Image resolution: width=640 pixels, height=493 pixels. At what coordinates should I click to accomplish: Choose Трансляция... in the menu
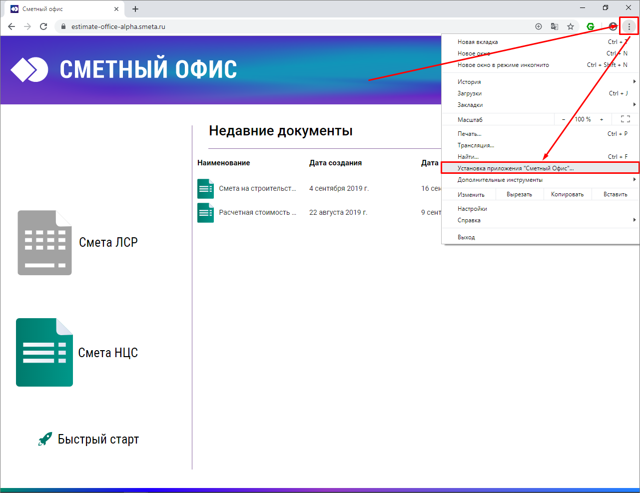click(x=540, y=145)
